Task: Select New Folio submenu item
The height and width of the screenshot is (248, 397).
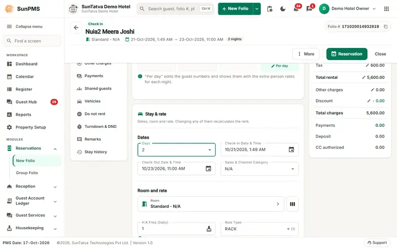Action: click(x=37, y=161)
